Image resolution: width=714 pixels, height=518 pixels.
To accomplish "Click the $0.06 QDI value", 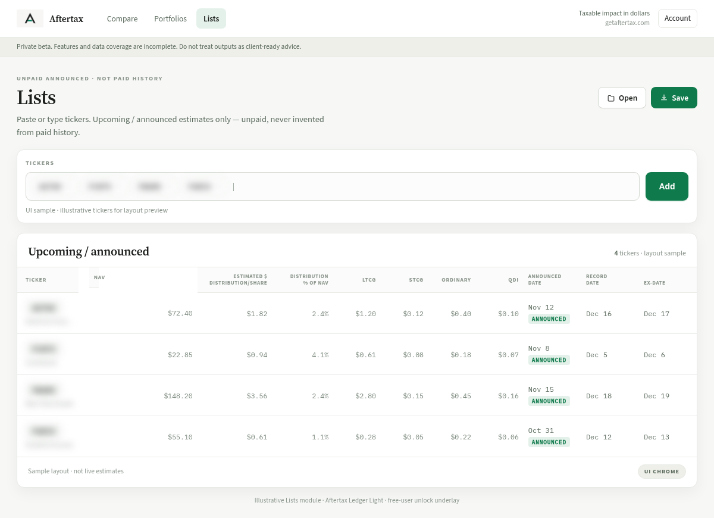I will pos(509,437).
